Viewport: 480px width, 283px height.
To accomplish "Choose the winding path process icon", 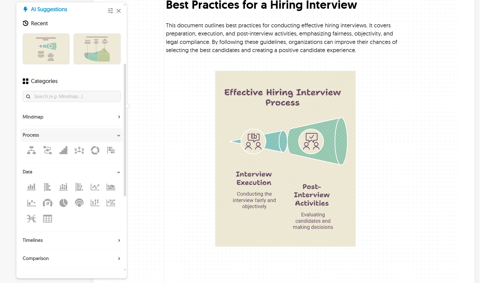I will tap(48, 150).
